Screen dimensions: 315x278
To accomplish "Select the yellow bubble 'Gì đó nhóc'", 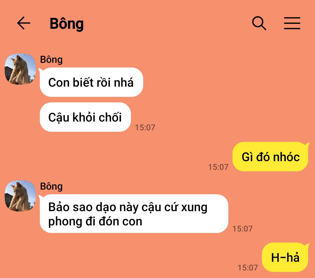I will click(x=270, y=157).
